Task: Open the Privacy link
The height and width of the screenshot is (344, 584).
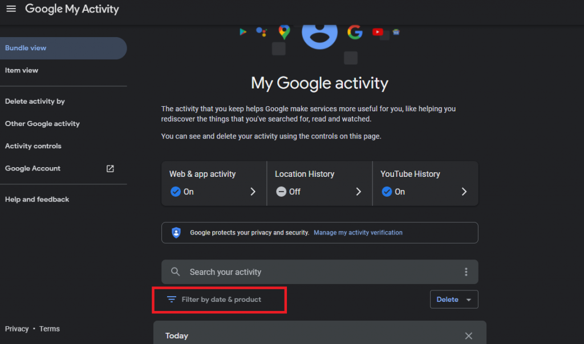Action: point(17,329)
